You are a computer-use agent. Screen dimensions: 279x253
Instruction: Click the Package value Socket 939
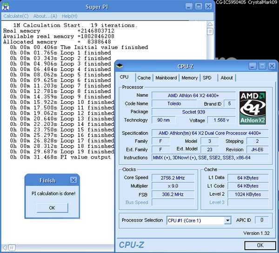pos(193,112)
